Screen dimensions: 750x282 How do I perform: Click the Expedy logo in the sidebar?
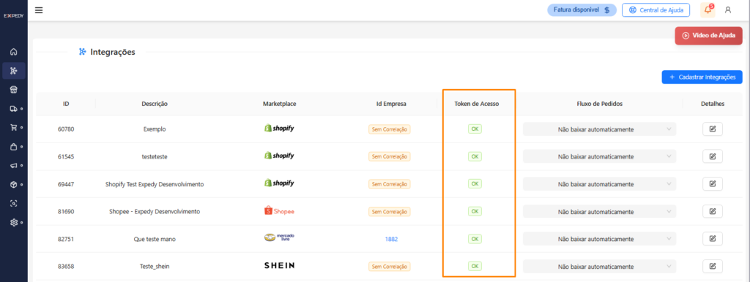(13, 16)
